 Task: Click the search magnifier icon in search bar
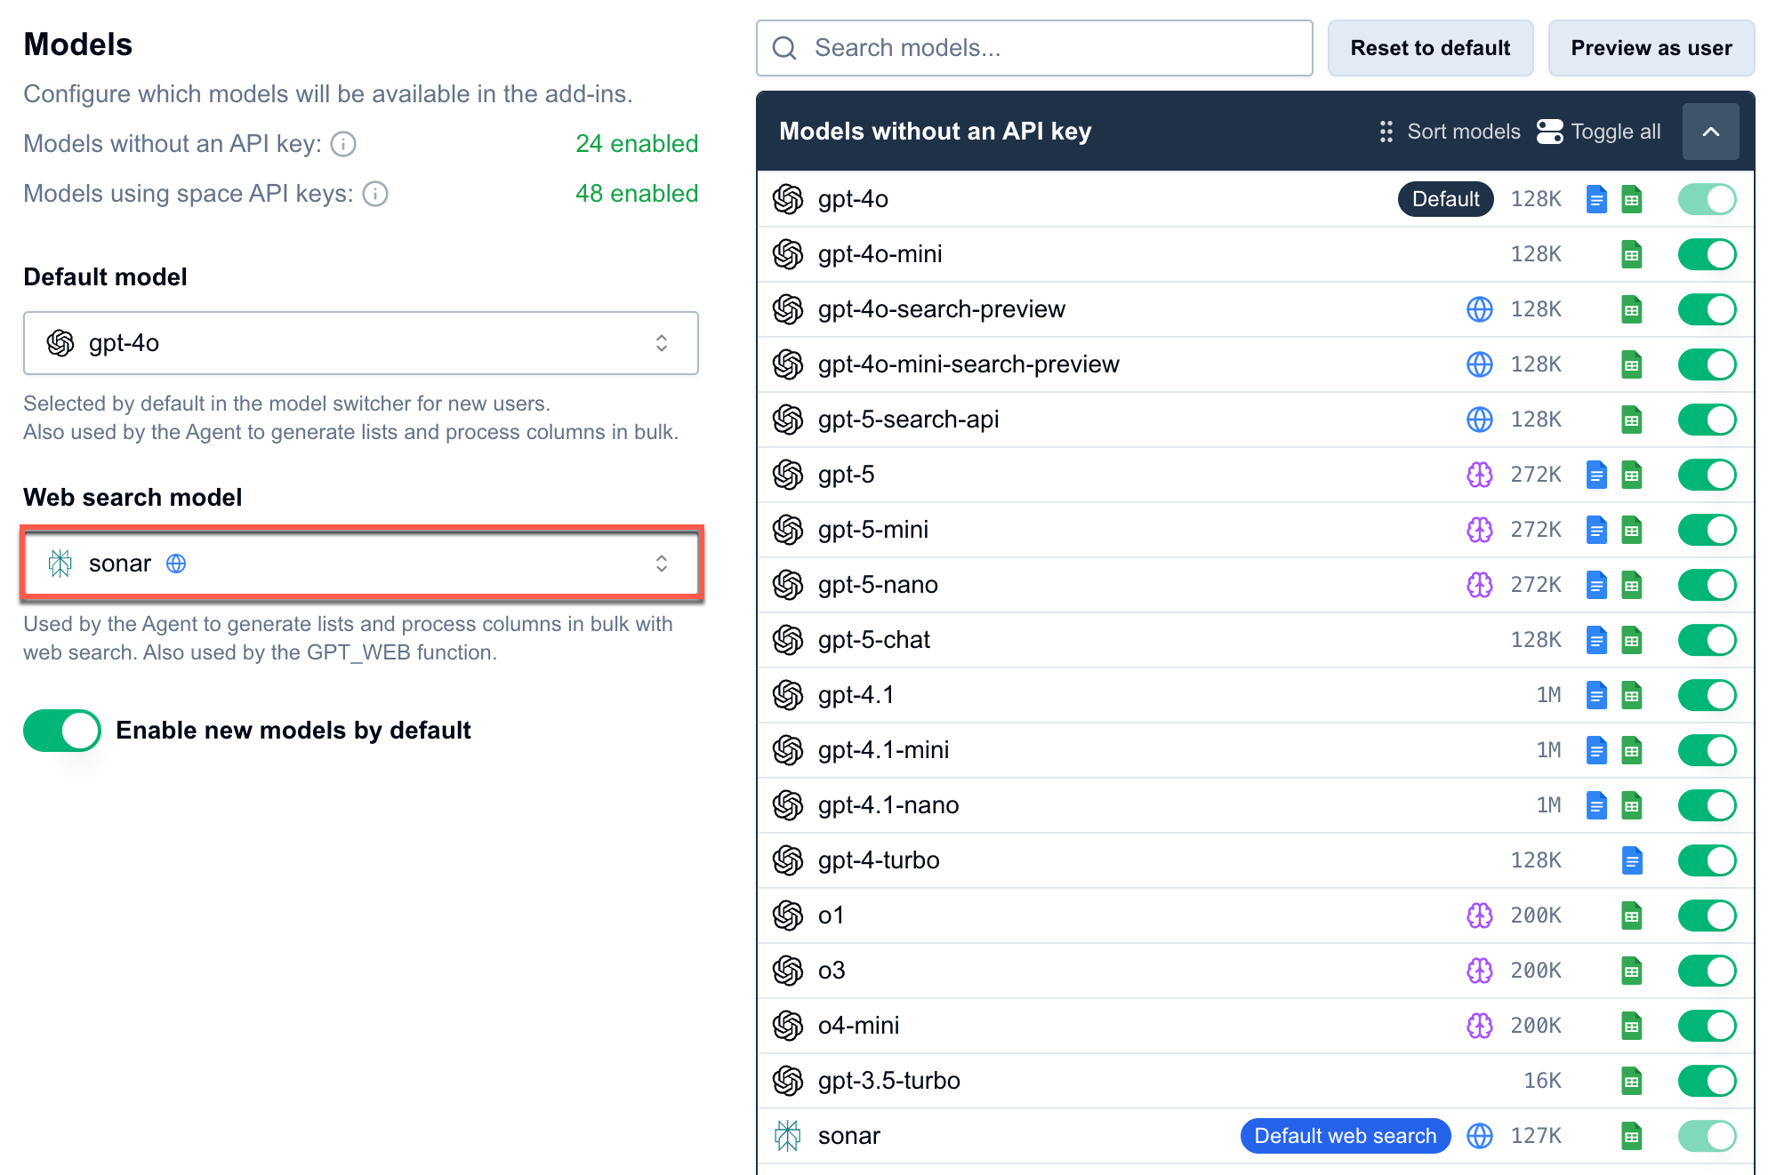click(x=784, y=47)
